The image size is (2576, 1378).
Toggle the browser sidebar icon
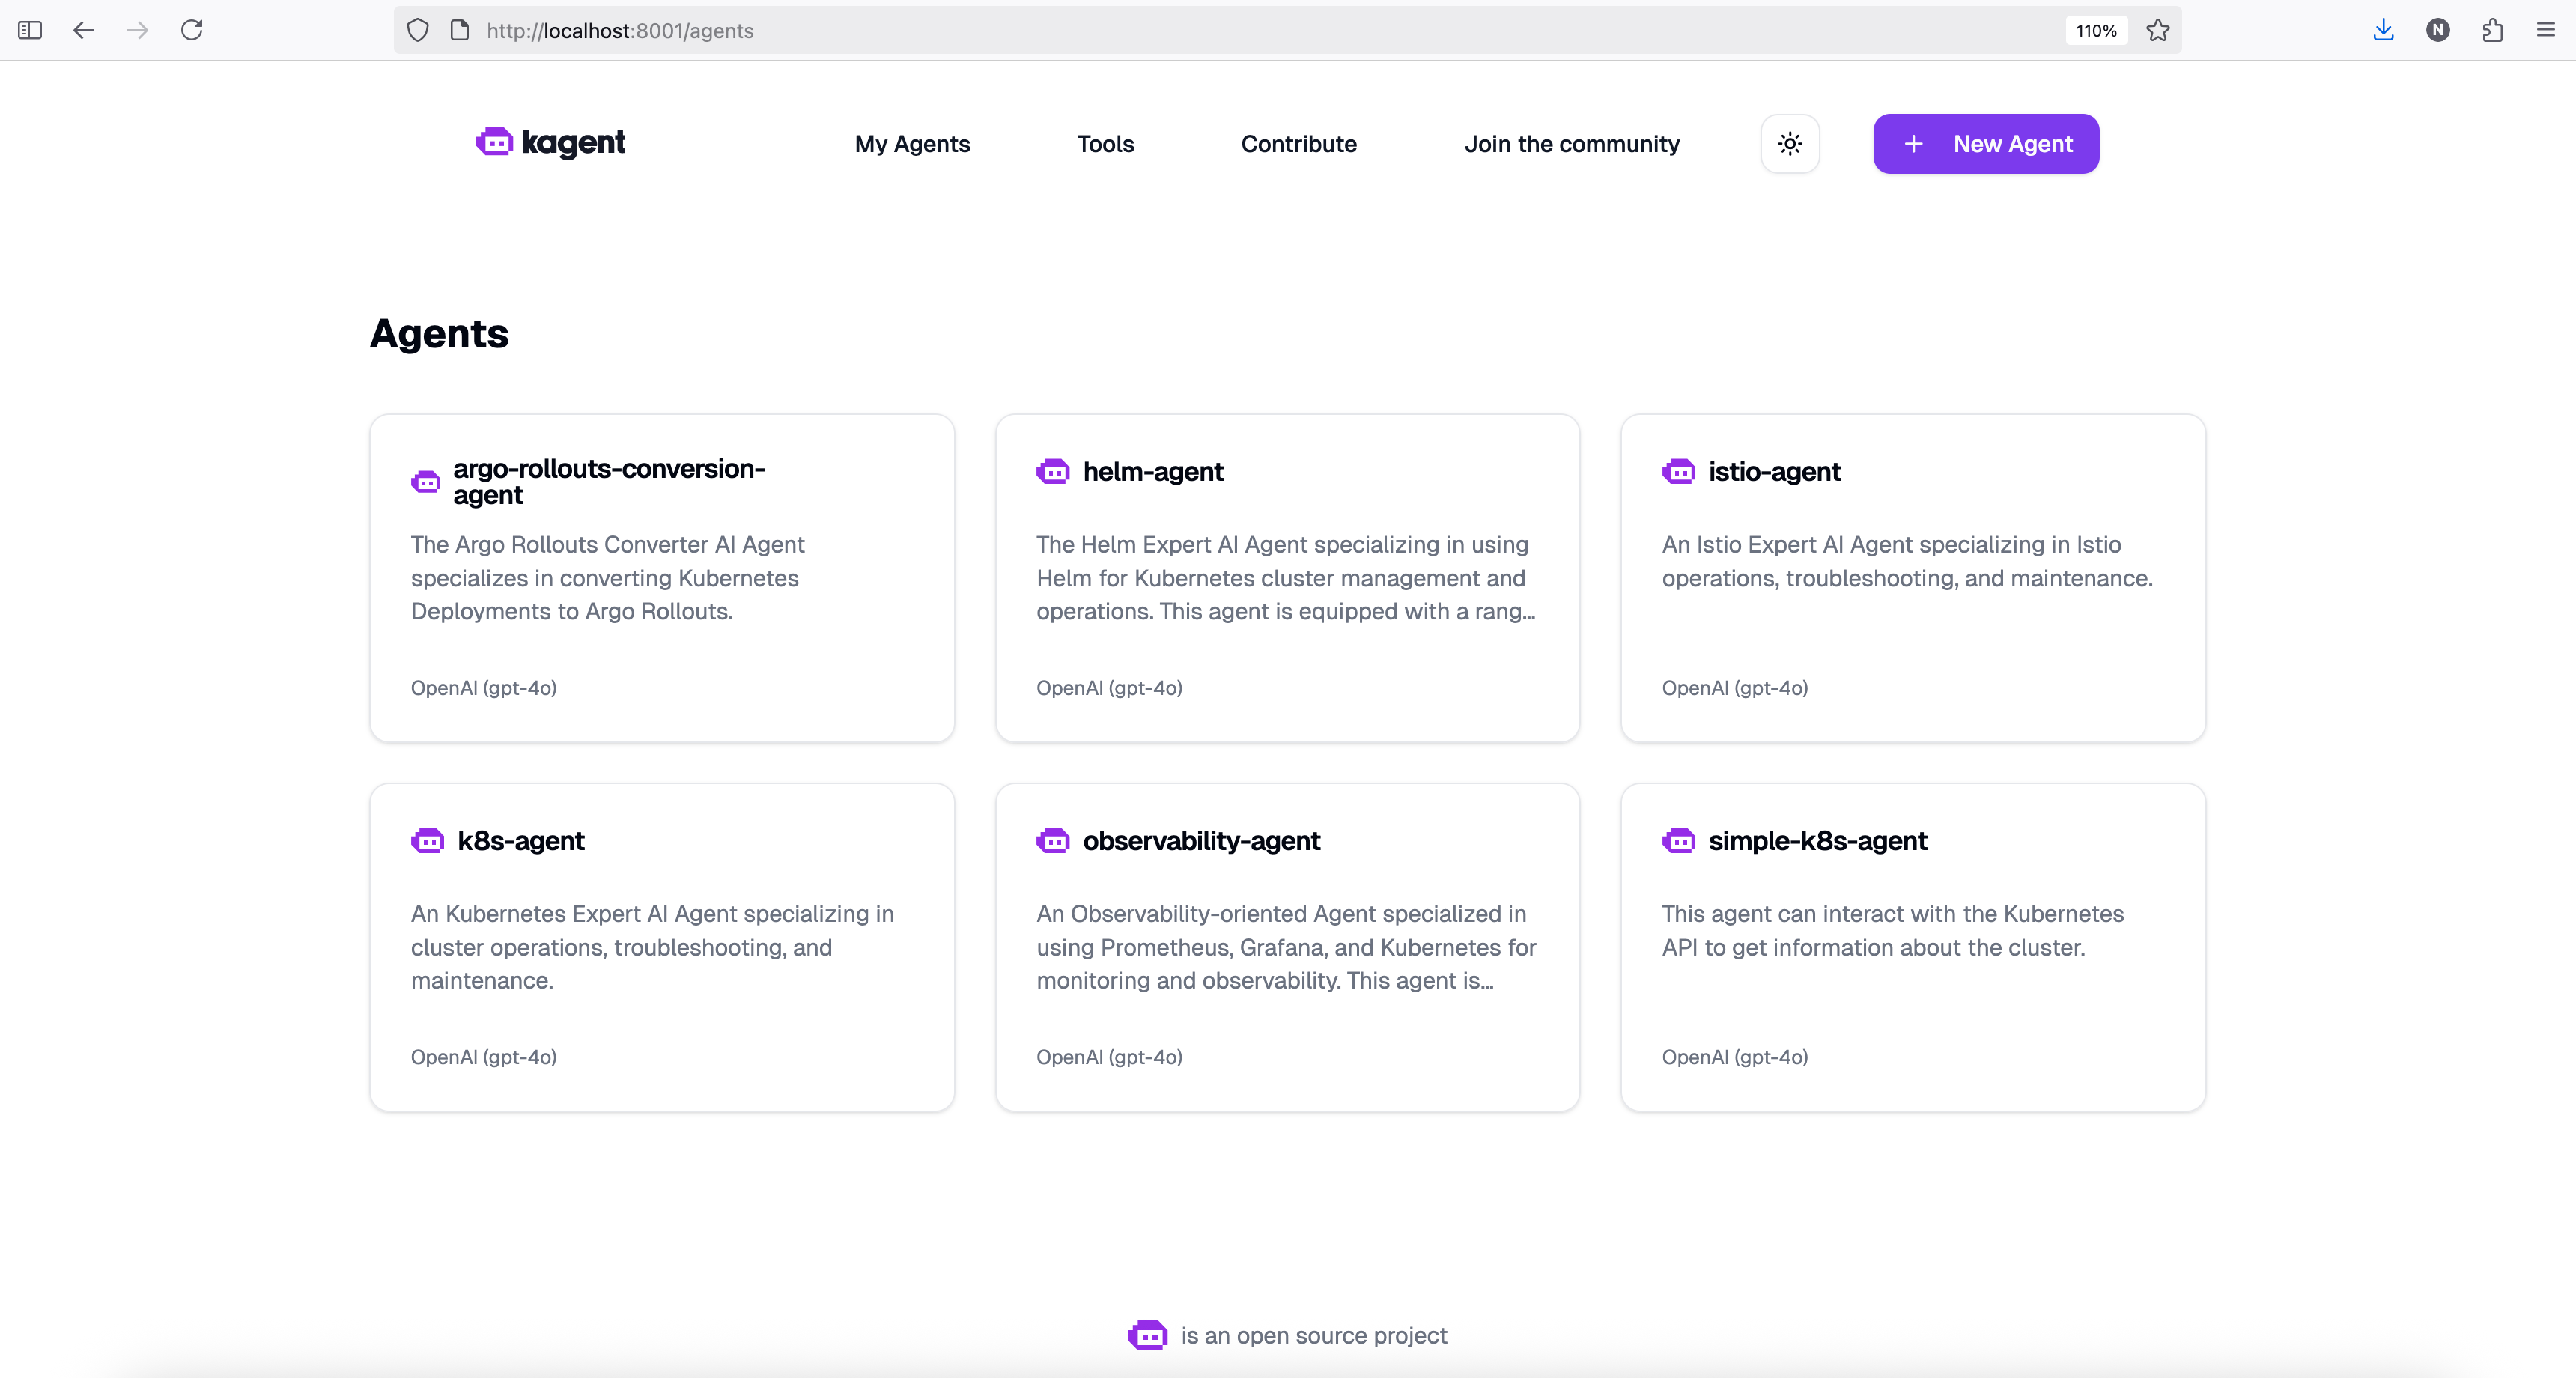point(30,30)
